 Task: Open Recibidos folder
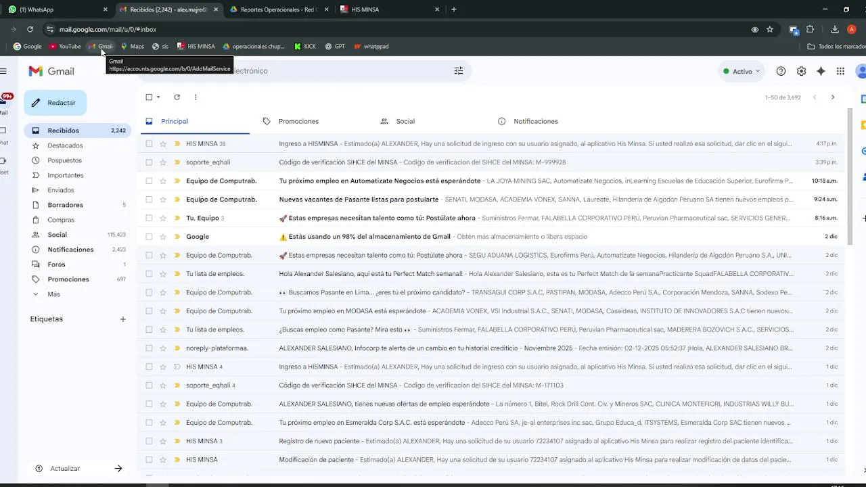tap(77, 131)
